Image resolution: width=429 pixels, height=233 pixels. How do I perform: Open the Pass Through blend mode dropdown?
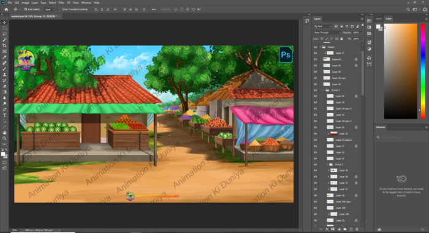(x=327, y=32)
